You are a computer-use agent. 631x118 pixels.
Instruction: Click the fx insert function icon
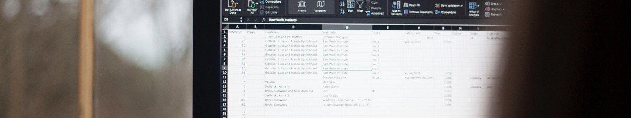point(263,20)
